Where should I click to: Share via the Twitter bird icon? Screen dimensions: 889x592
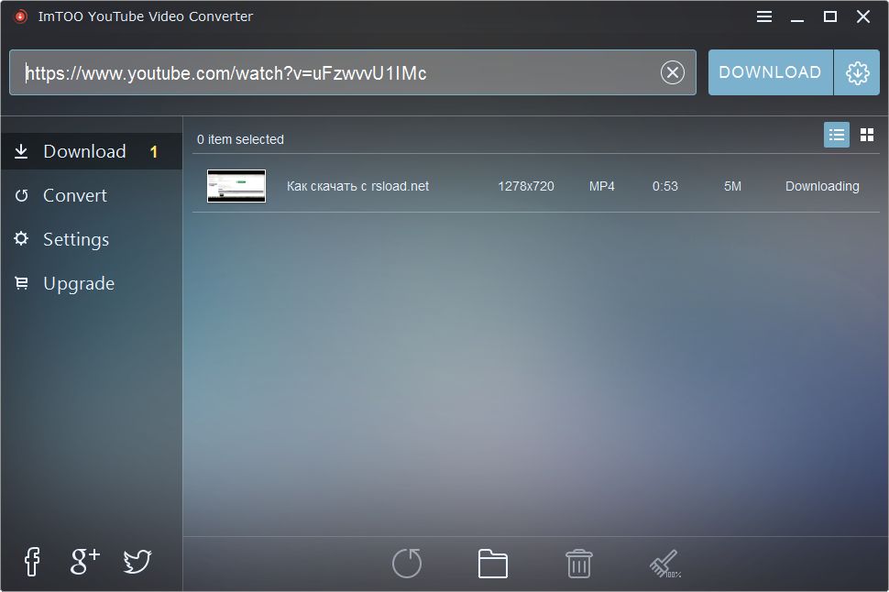click(x=137, y=562)
